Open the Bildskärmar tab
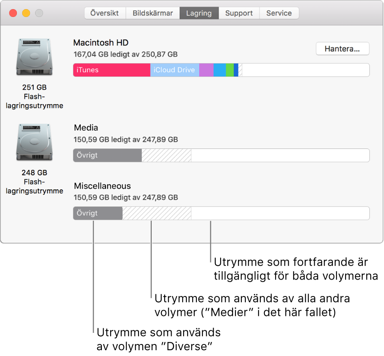384x356 pixels. pos(153,13)
